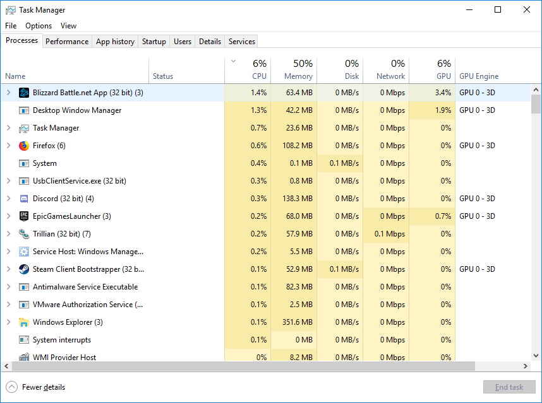Click the horizontal scrollbar left arrow

pyautogui.click(x=6, y=366)
